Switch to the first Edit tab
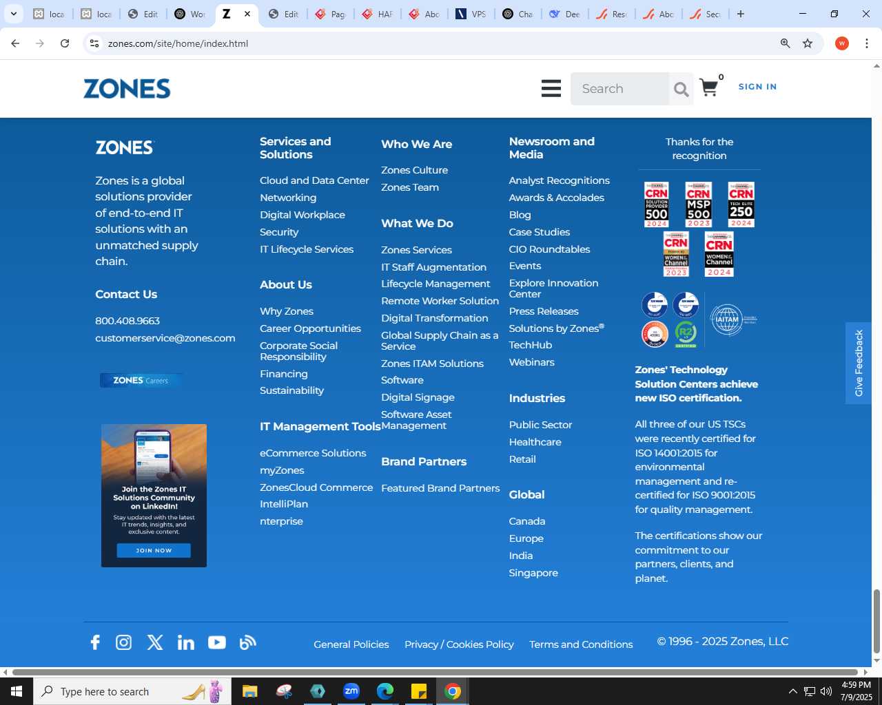The image size is (882, 705). (x=143, y=14)
